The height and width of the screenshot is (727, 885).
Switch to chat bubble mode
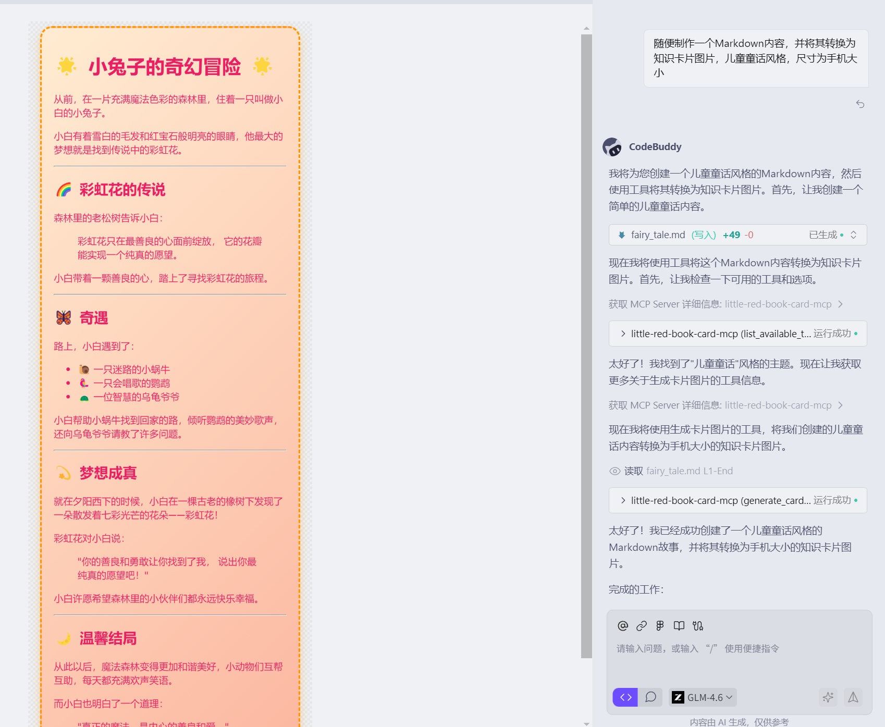click(x=650, y=697)
